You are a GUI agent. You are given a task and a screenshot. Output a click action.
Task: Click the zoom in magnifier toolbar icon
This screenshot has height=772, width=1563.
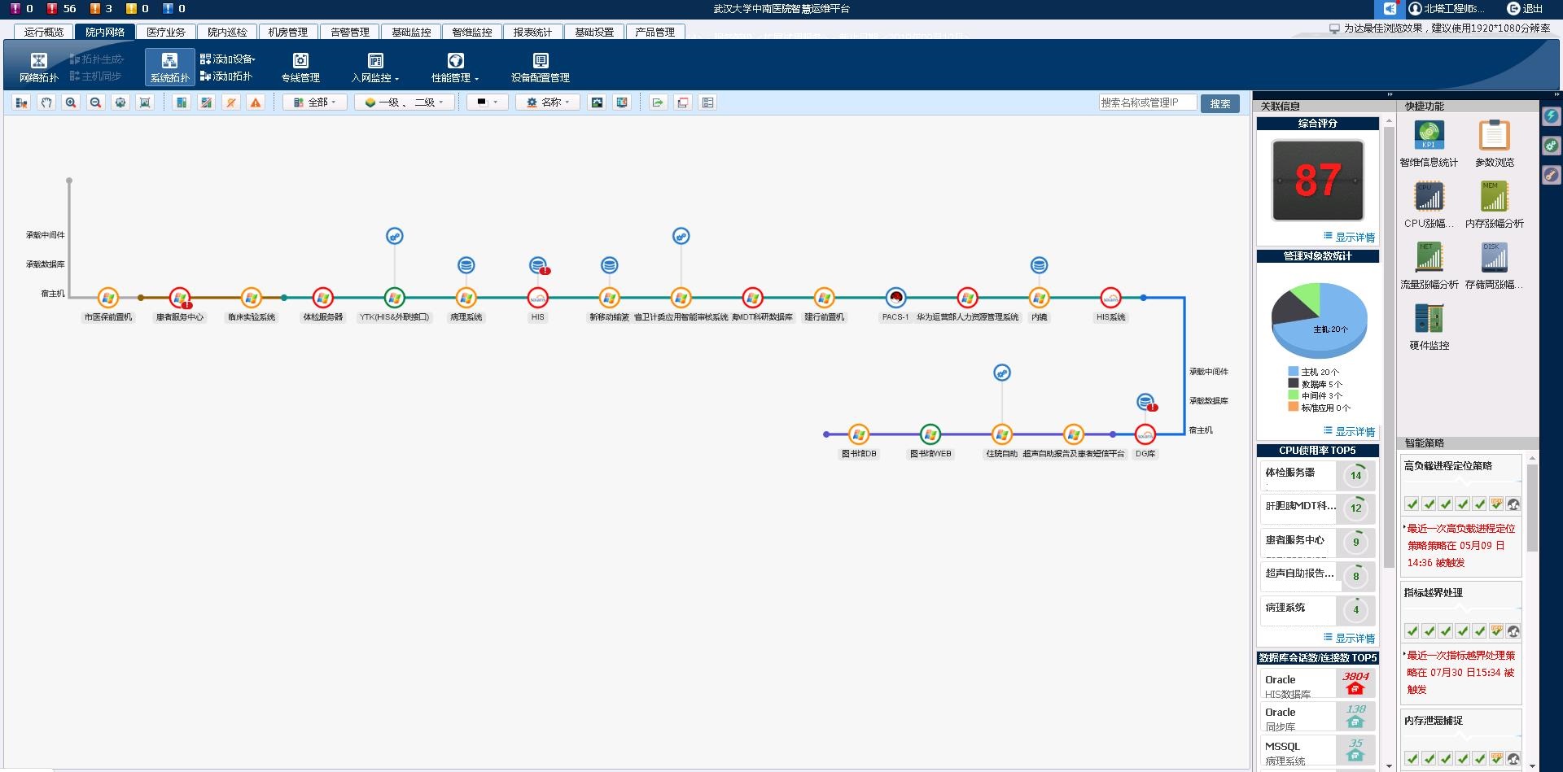71,102
